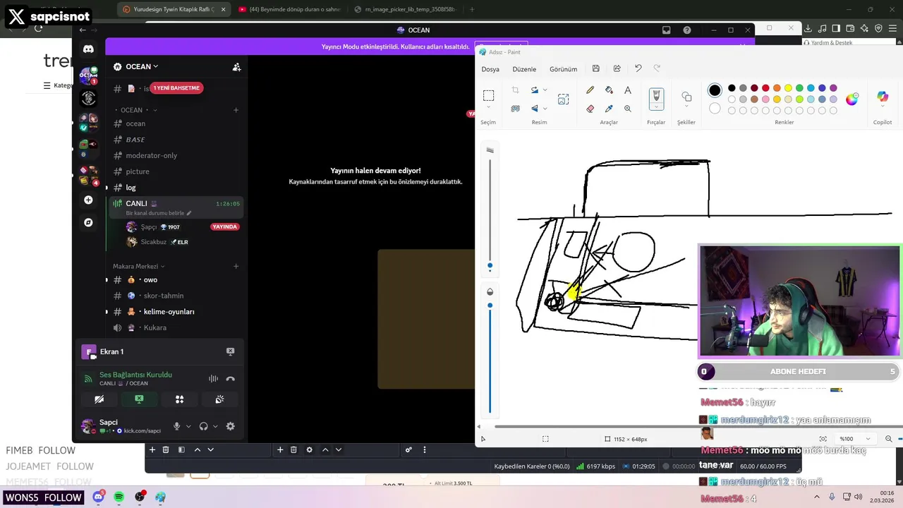Open Discord user settings gear
903x508 pixels.
point(230,426)
